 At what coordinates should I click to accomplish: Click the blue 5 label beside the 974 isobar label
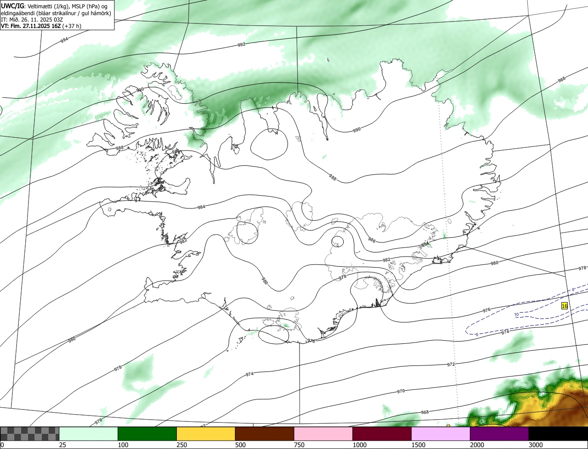[477, 335]
